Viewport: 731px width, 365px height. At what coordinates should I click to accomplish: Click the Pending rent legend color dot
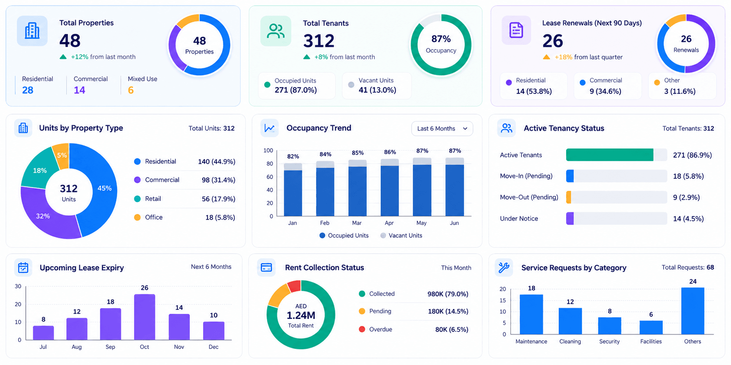(x=362, y=311)
